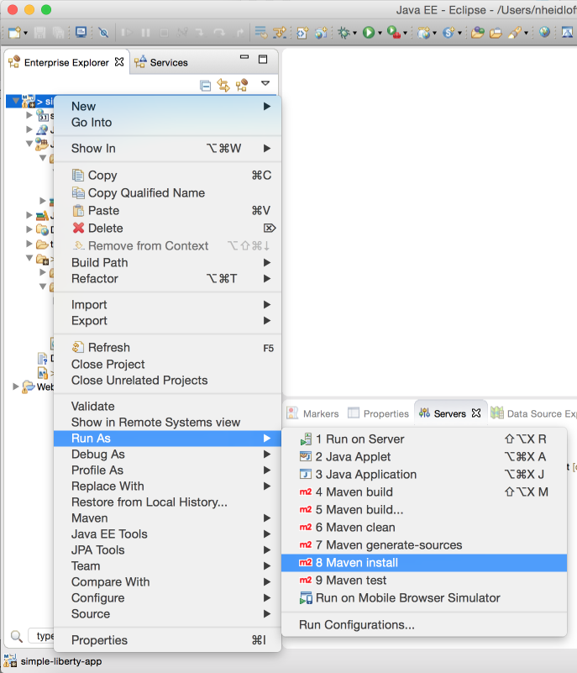Select 3 Java Application
The image size is (577, 673).
coord(424,474)
